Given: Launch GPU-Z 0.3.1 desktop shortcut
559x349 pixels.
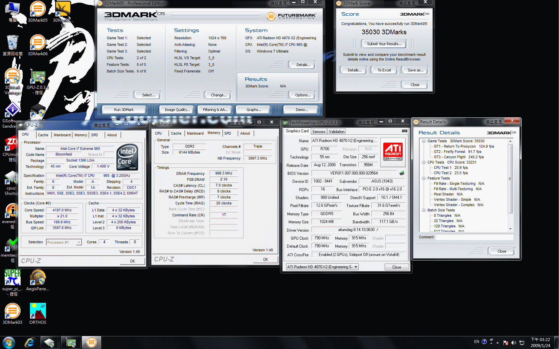Looking at the screenshot, I should point(38,81).
